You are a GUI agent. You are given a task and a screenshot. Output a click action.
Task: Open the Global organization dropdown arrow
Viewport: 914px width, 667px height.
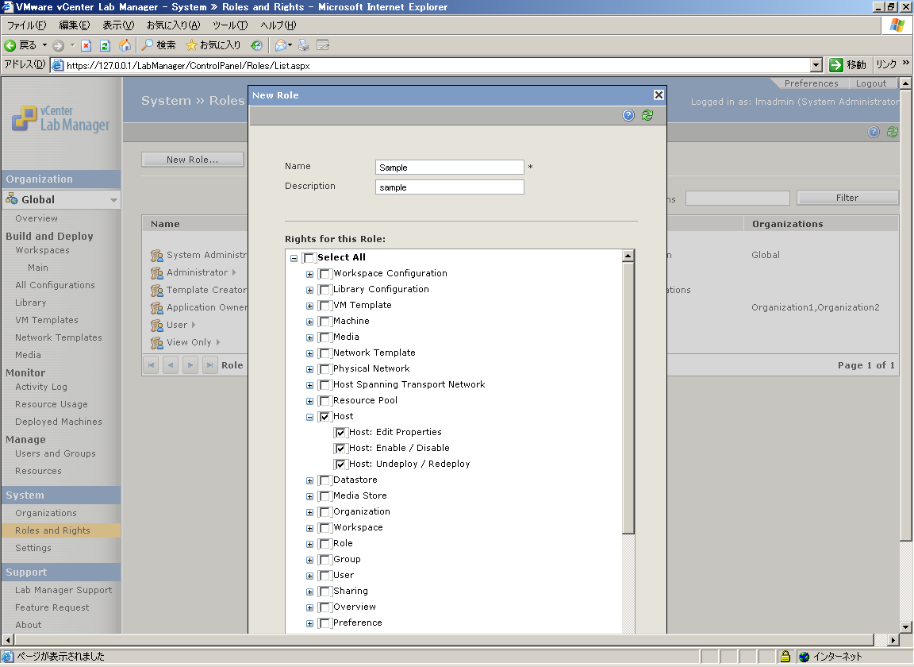click(x=113, y=200)
